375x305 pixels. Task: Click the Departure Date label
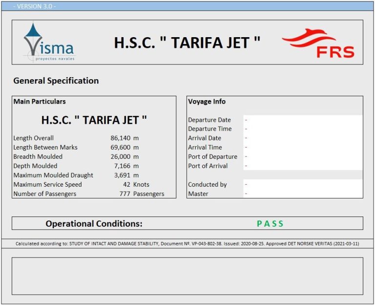209,120
